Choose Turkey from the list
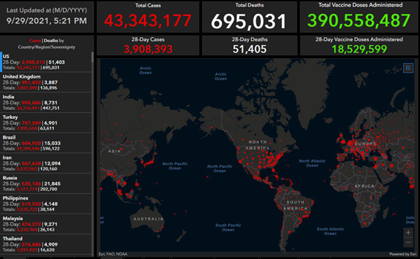The image size is (420, 259). (45, 122)
